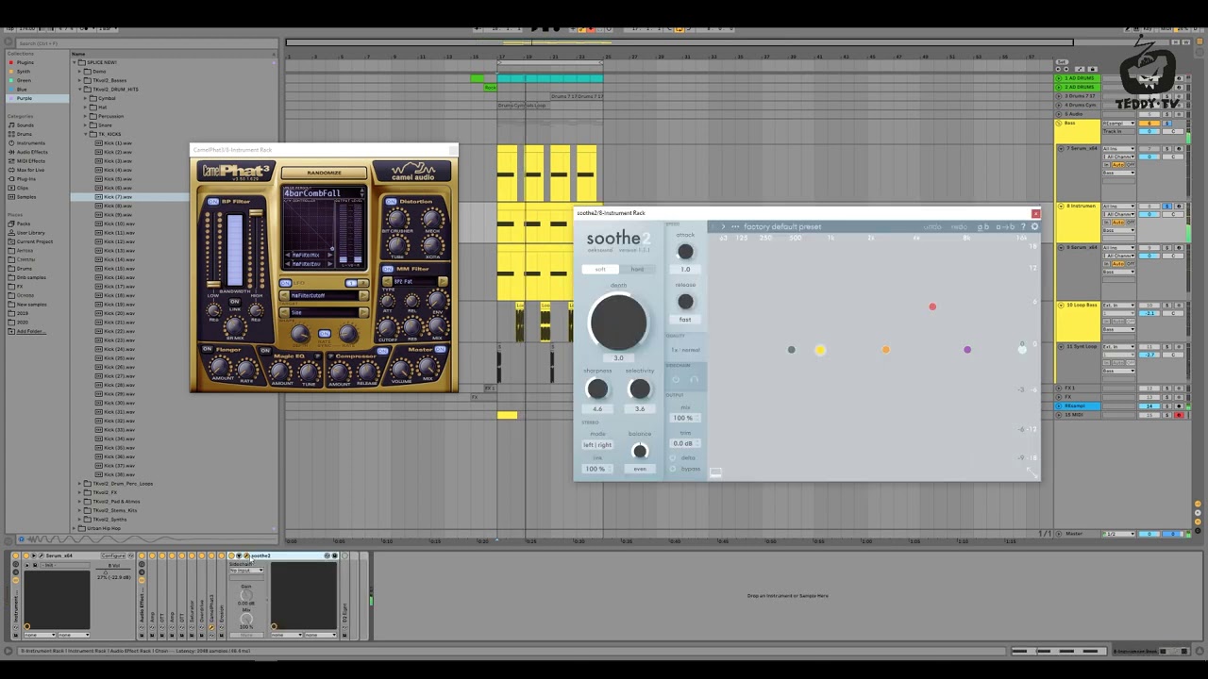The height and width of the screenshot is (679, 1208).
Task: Open soothe2 preset options ellipsis
Action: click(x=735, y=227)
